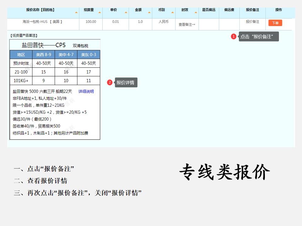The height and width of the screenshot is (226, 302).
Task: Click sort arrow in 报价名称 column header
Action: pos(76,13)
